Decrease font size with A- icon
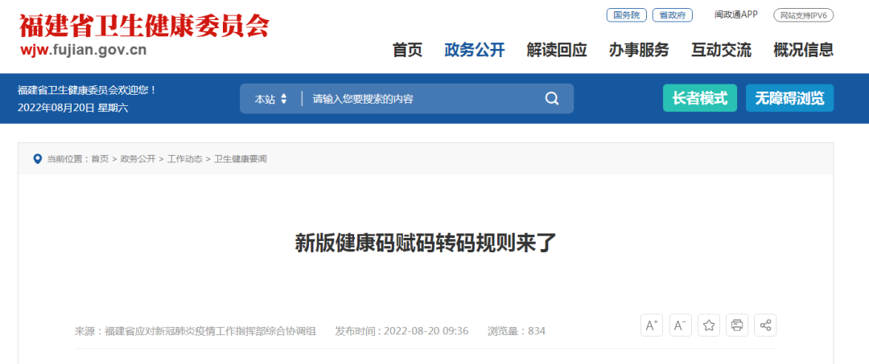This screenshot has width=869, height=364. click(680, 325)
